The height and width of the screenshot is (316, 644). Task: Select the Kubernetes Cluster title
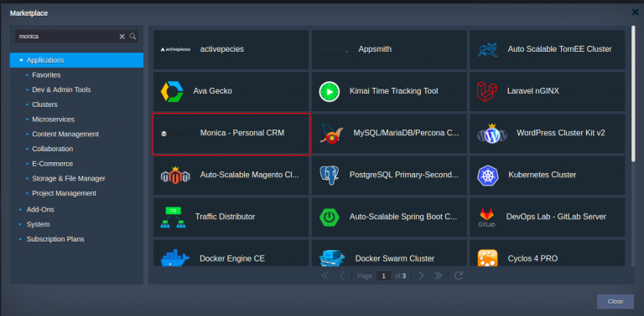pyautogui.click(x=543, y=175)
